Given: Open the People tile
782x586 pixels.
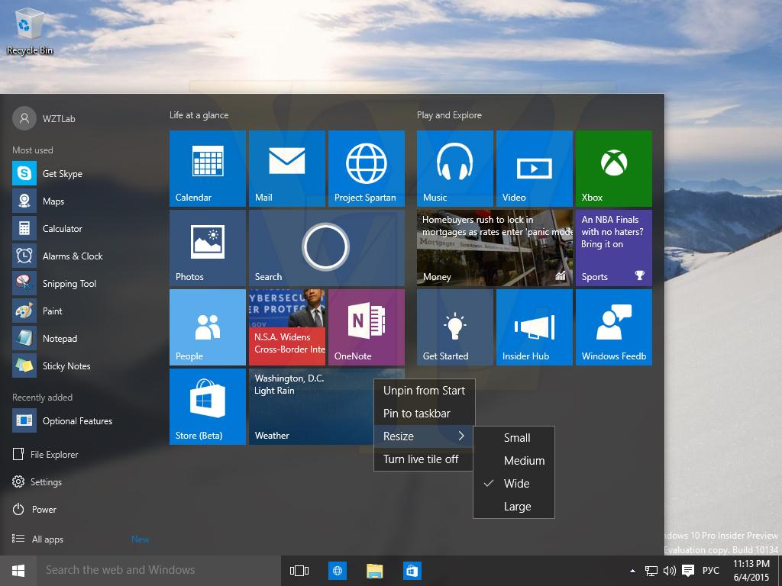Looking at the screenshot, I should [x=208, y=327].
